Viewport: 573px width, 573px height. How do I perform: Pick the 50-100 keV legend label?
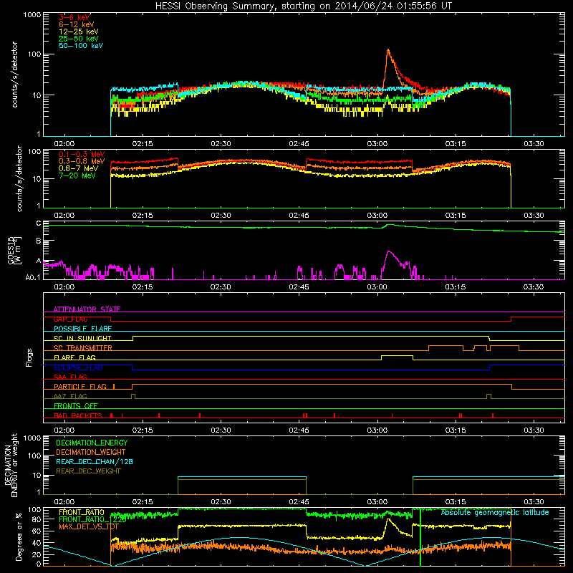pyautogui.click(x=81, y=46)
